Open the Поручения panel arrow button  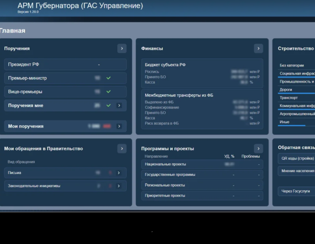point(122,49)
